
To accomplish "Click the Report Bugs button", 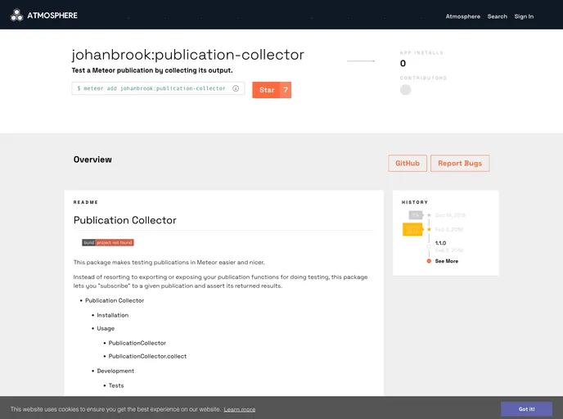I will [460, 164].
